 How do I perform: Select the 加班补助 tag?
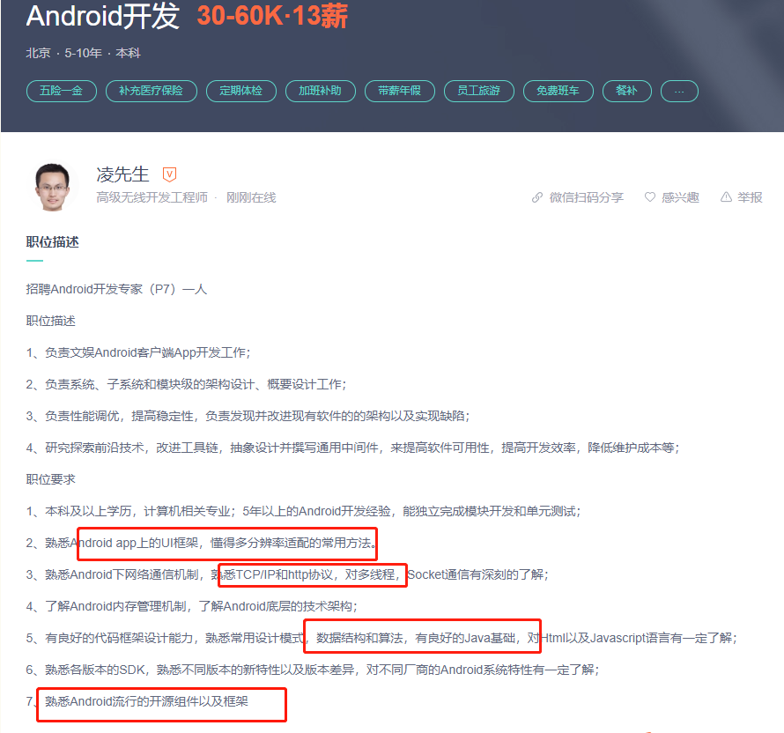(320, 91)
